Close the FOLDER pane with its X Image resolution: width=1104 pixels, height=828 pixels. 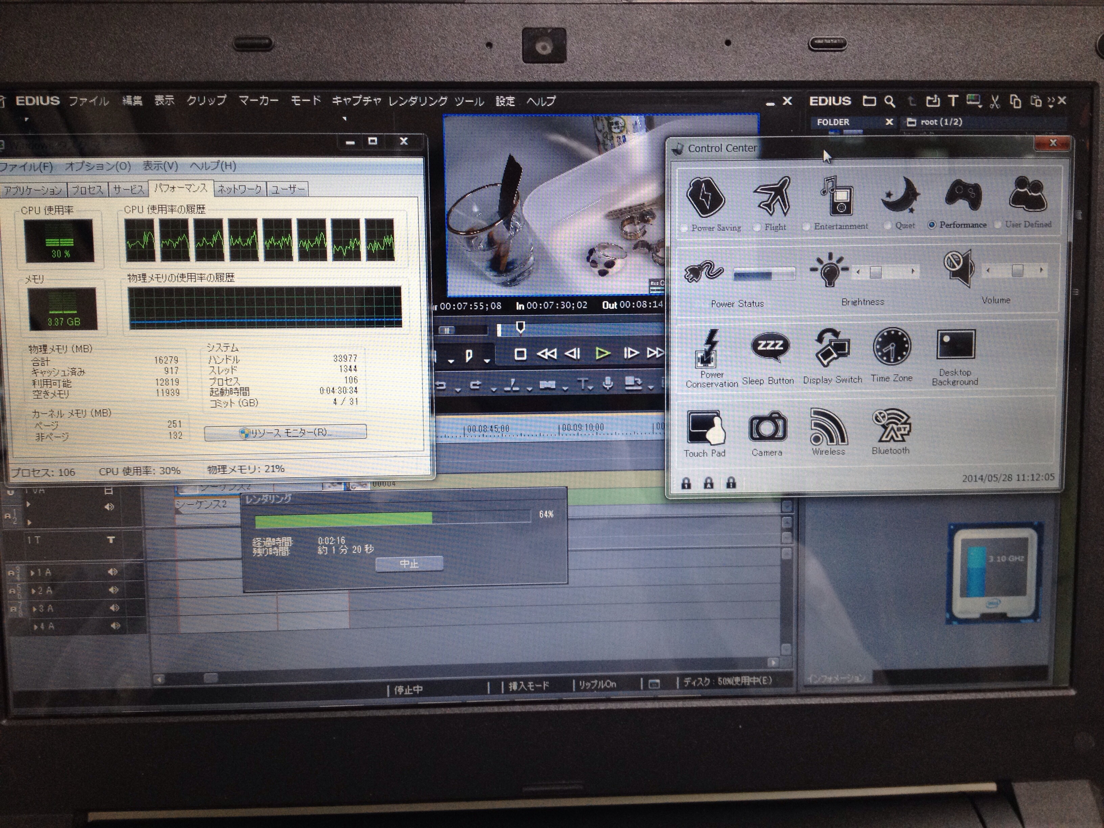889,122
